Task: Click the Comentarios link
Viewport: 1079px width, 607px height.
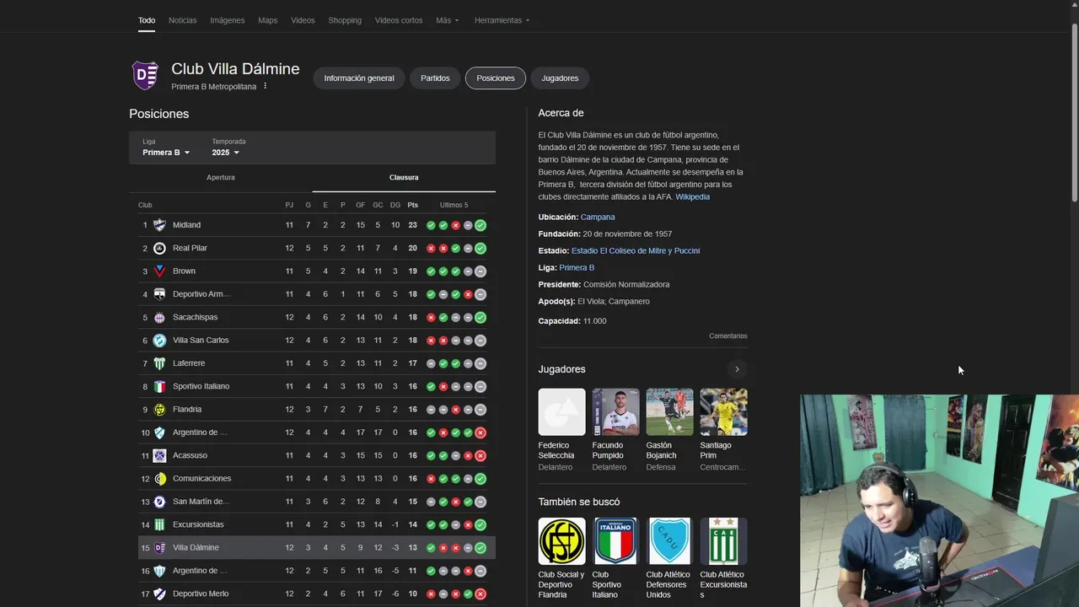Action: point(728,336)
